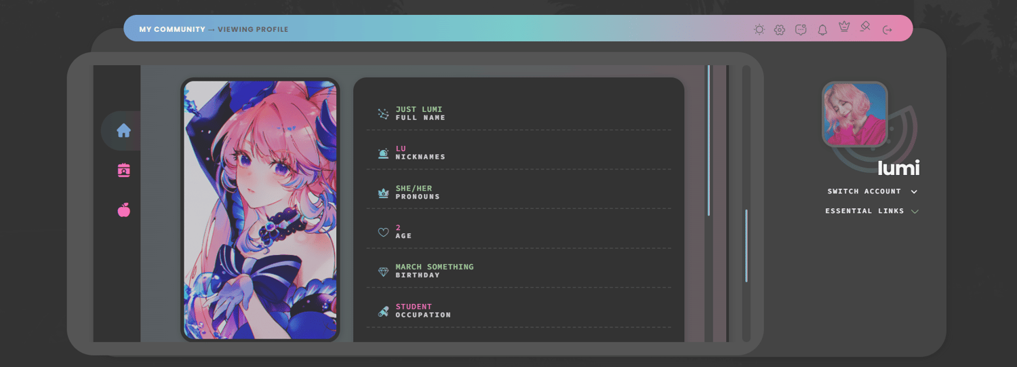This screenshot has width=1017, height=367.
Task: Click the March Something birthday value
Action: click(435, 267)
